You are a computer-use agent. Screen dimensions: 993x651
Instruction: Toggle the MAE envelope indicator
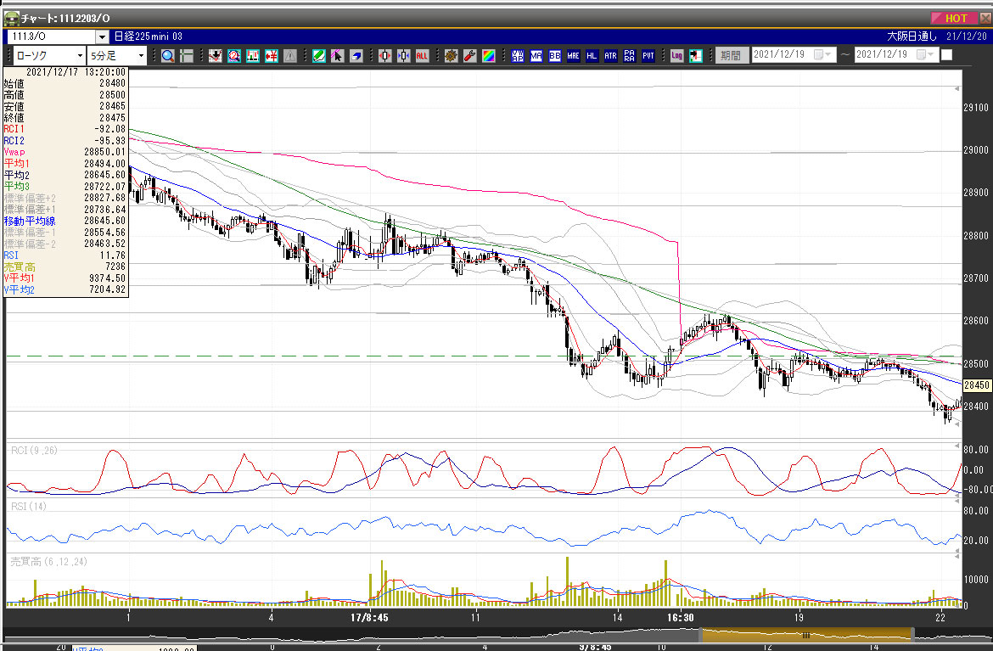click(573, 56)
